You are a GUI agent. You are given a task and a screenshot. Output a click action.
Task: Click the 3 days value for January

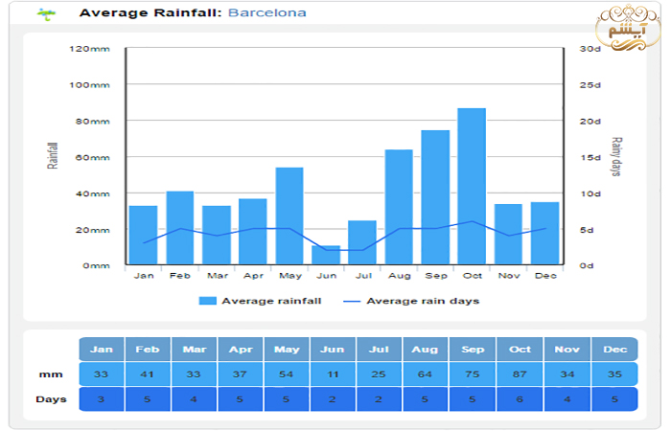tap(102, 399)
